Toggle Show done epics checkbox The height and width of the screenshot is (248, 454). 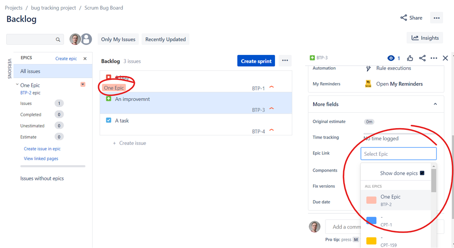tap(422, 173)
